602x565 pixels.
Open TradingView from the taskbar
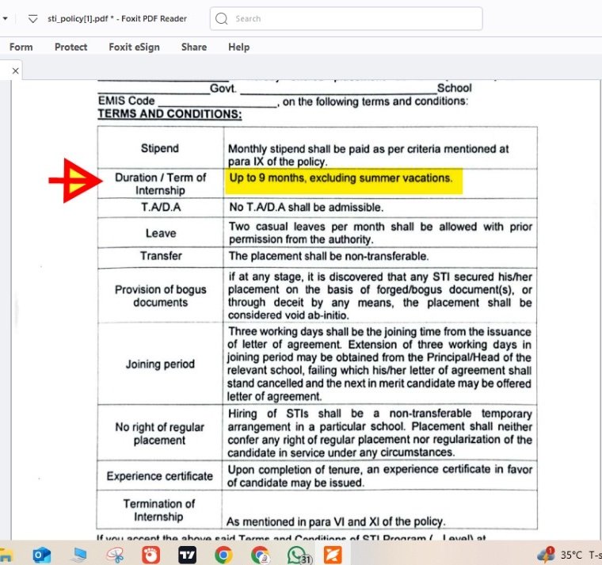(x=188, y=555)
